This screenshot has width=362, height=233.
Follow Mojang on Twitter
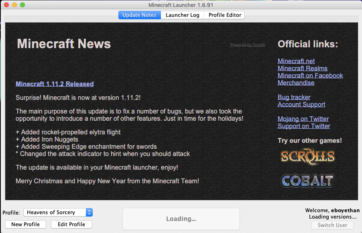(303, 119)
